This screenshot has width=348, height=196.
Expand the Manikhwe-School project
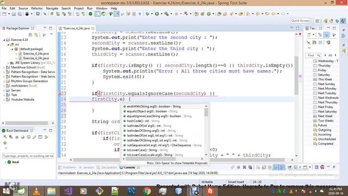(4, 68)
